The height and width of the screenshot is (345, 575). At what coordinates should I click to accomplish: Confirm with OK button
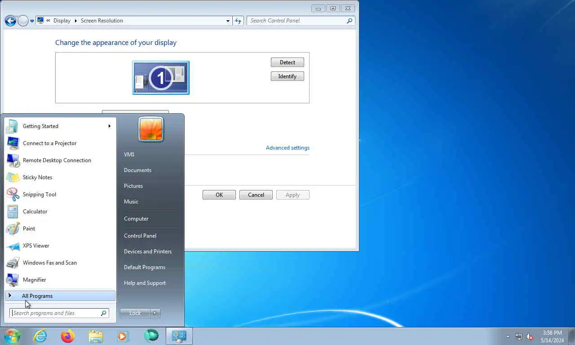click(x=219, y=195)
